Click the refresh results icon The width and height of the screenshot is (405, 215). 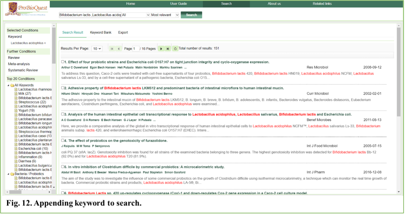(x=175, y=49)
